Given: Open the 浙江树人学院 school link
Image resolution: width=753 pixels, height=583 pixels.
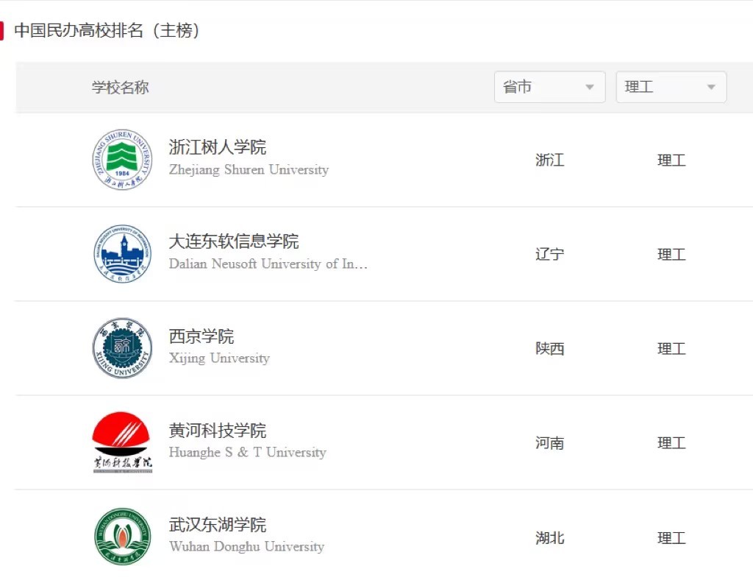Looking at the screenshot, I should [218, 147].
